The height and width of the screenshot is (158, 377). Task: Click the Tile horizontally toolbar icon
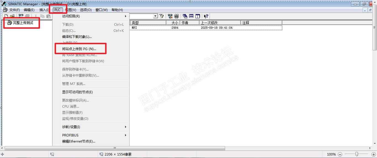coord(191,16)
